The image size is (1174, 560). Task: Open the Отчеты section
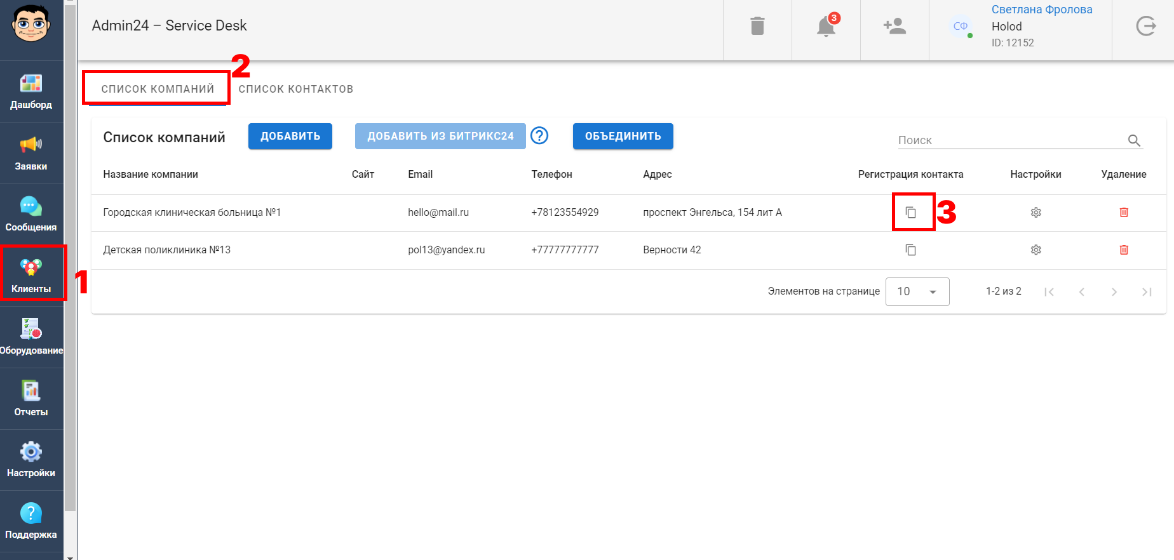pyautogui.click(x=31, y=399)
